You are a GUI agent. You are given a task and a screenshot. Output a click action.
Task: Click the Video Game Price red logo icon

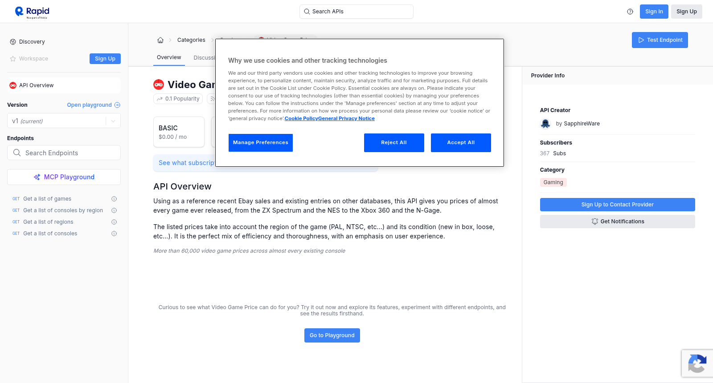159,85
